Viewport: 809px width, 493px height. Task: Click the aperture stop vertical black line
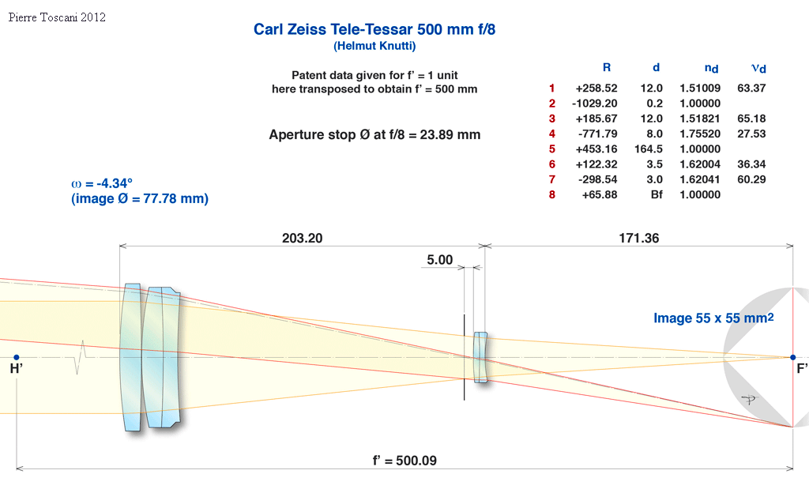(464, 357)
